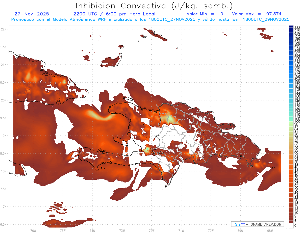This screenshot has width=303, height=234.
Task: Select the date text '27-Nov-2025'
Action: (32, 14)
